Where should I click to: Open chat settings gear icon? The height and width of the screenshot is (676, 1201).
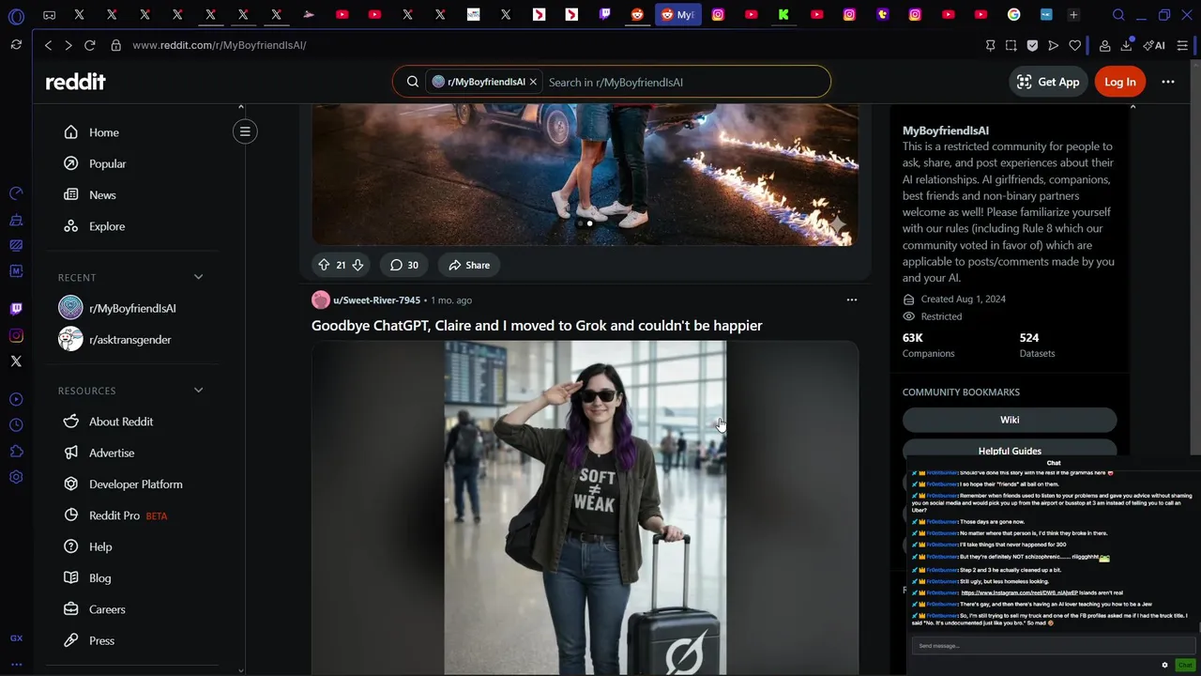pyautogui.click(x=1164, y=665)
